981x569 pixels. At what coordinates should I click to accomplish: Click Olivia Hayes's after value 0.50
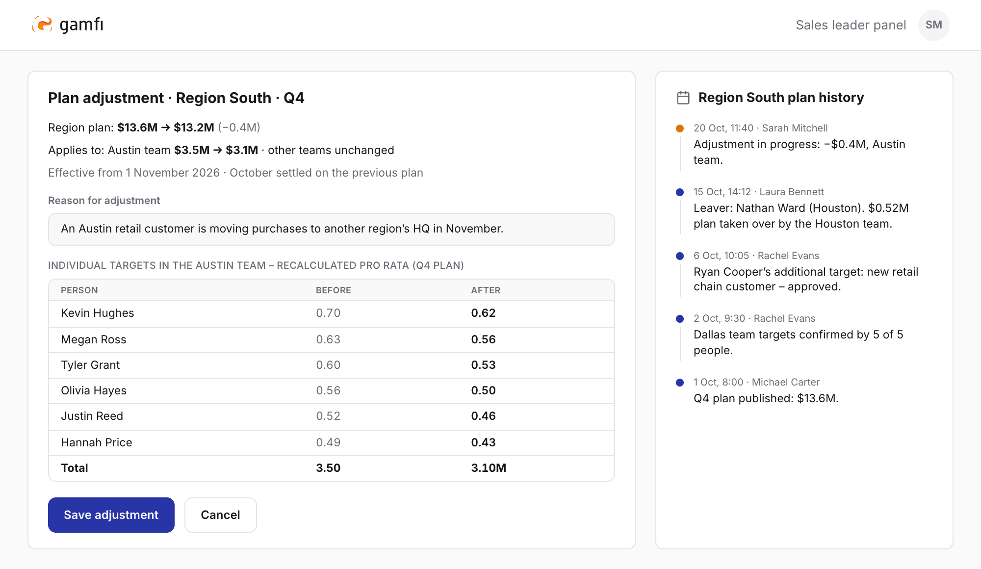483,390
